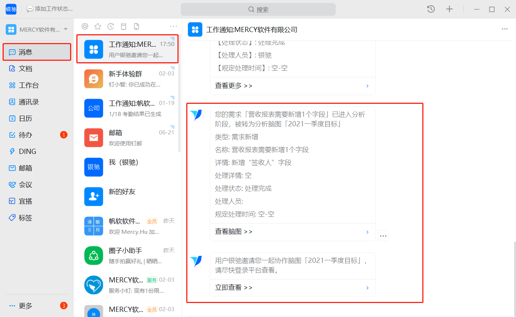
Task: Go to 工作台 workbench
Action: point(37,85)
